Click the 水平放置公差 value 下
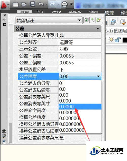 point(80,69)
